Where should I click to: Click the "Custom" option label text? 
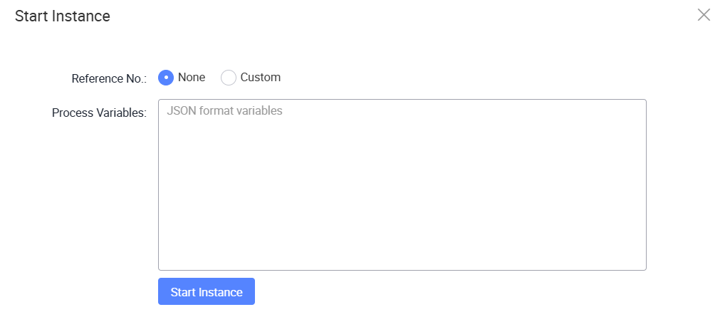(261, 77)
